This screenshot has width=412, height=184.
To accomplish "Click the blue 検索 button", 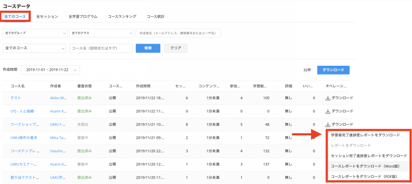I will [148, 49].
